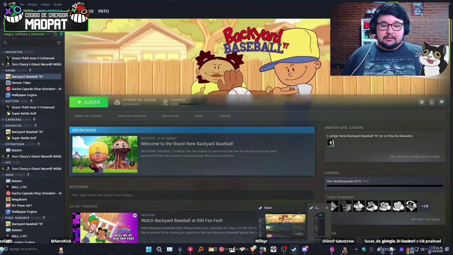Toggle ready-to-play filter icon
453x255 pixels.
pos(61,34)
